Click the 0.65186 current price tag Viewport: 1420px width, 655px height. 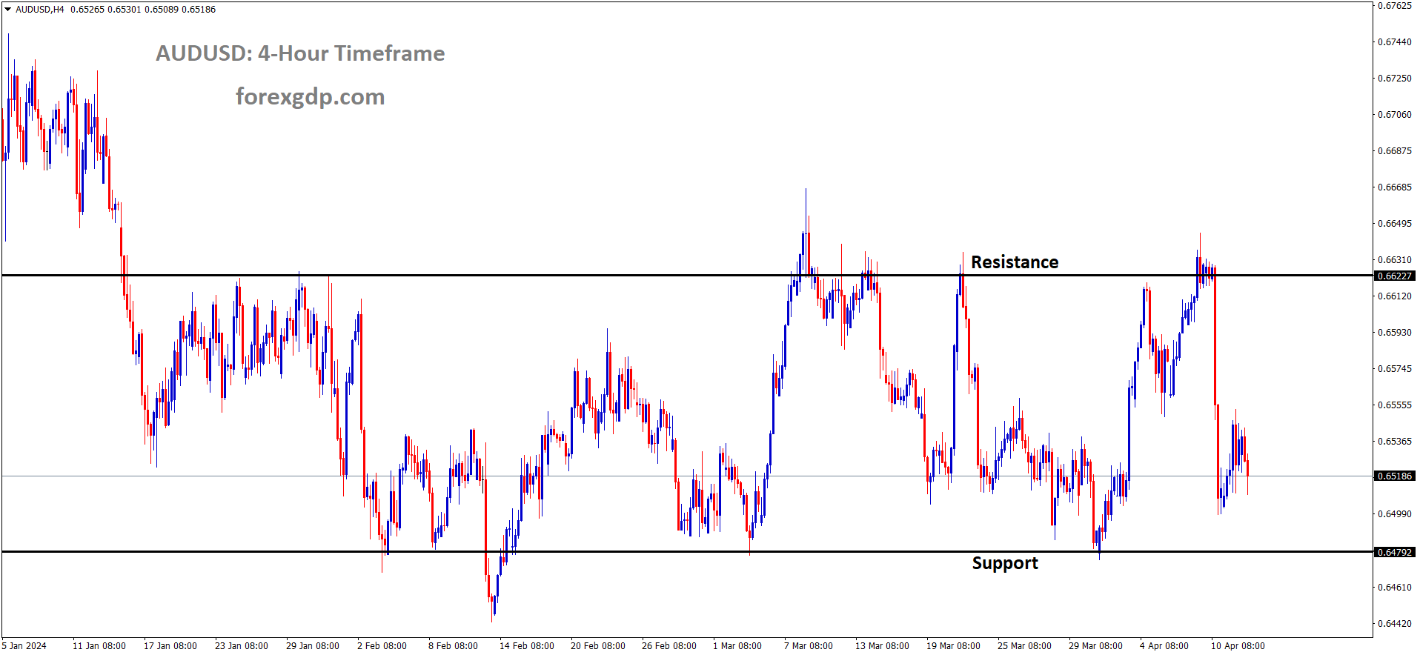[1395, 476]
